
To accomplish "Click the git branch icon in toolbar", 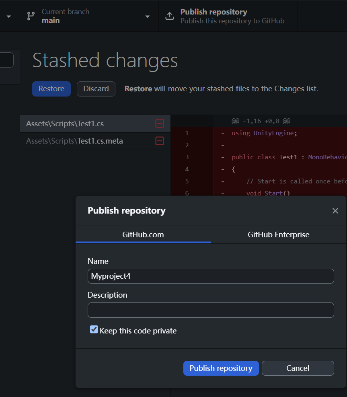I will [31, 16].
